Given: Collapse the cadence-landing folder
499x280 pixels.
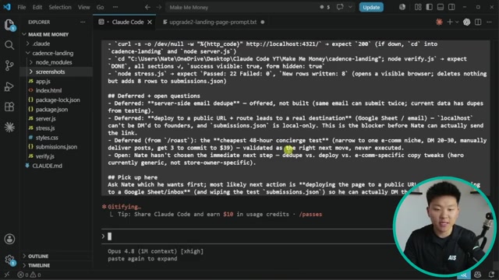Looking at the screenshot, I should pos(28,53).
